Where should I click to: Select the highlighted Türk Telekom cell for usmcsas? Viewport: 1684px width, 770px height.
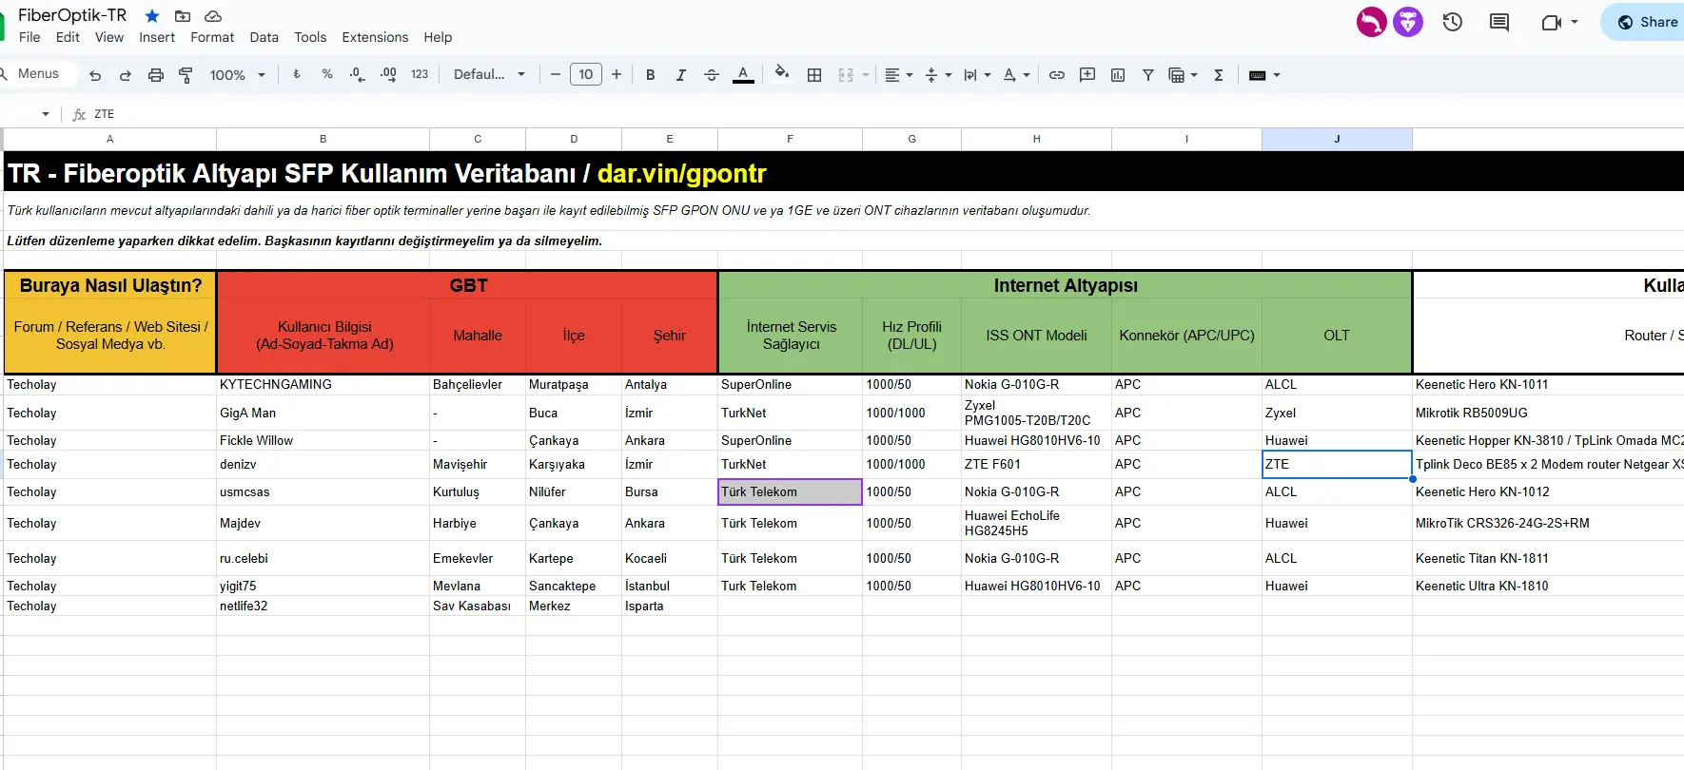(790, 491)
